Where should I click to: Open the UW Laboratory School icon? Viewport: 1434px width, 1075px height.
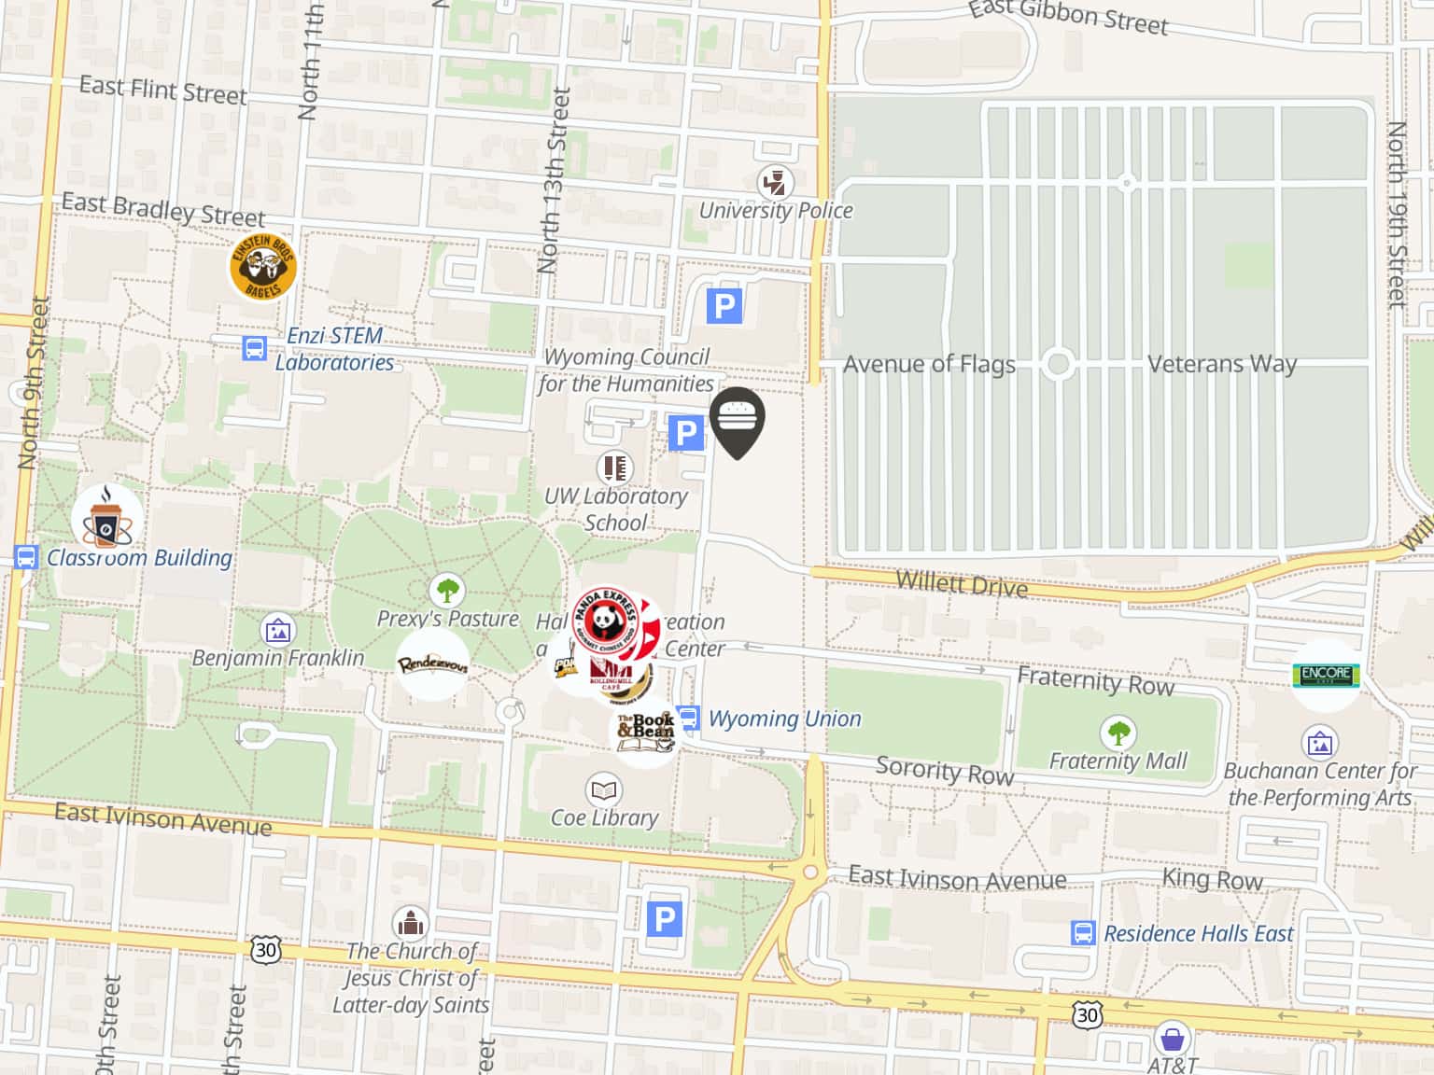tap(614, 468)
